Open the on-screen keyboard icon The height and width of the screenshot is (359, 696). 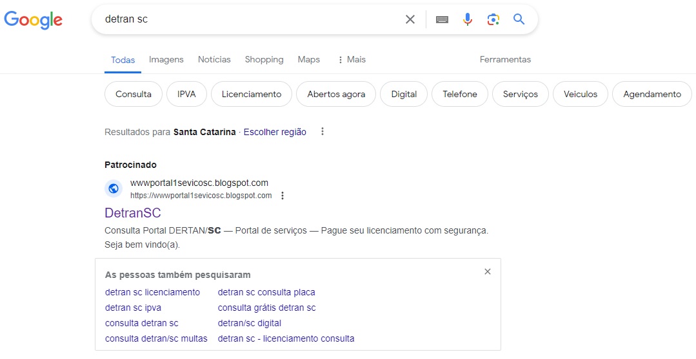[x=442, y=19]
